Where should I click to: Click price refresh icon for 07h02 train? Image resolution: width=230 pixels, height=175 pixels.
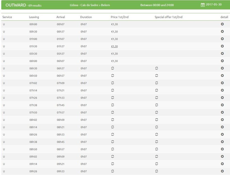(112, 83)
